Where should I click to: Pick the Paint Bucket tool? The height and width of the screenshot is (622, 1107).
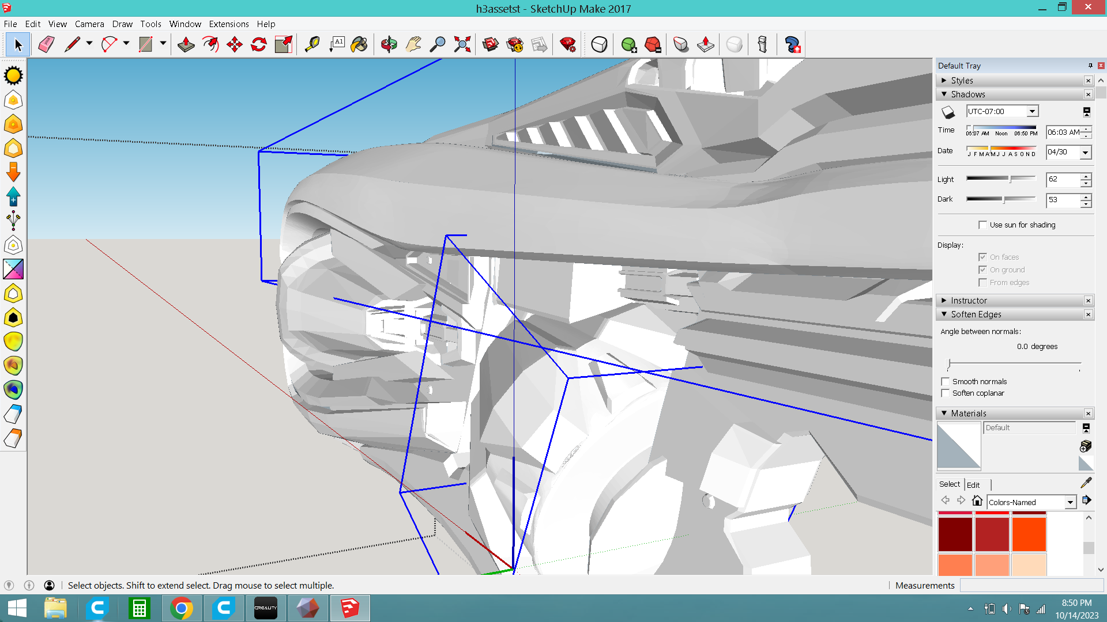point(359,44)
